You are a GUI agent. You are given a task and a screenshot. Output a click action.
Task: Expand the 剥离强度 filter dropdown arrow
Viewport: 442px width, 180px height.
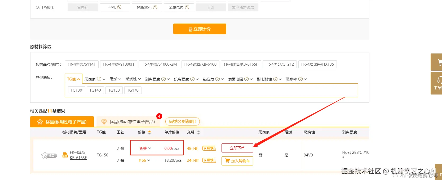click(168, 79)
